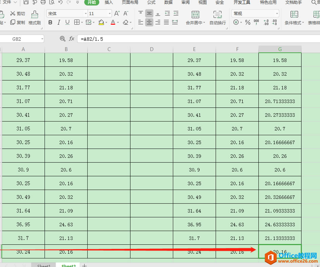This screenshot has width=320, height=267.
Task: Go to the 审阅 ribbon tab
Action: click(x=185, y=2)
